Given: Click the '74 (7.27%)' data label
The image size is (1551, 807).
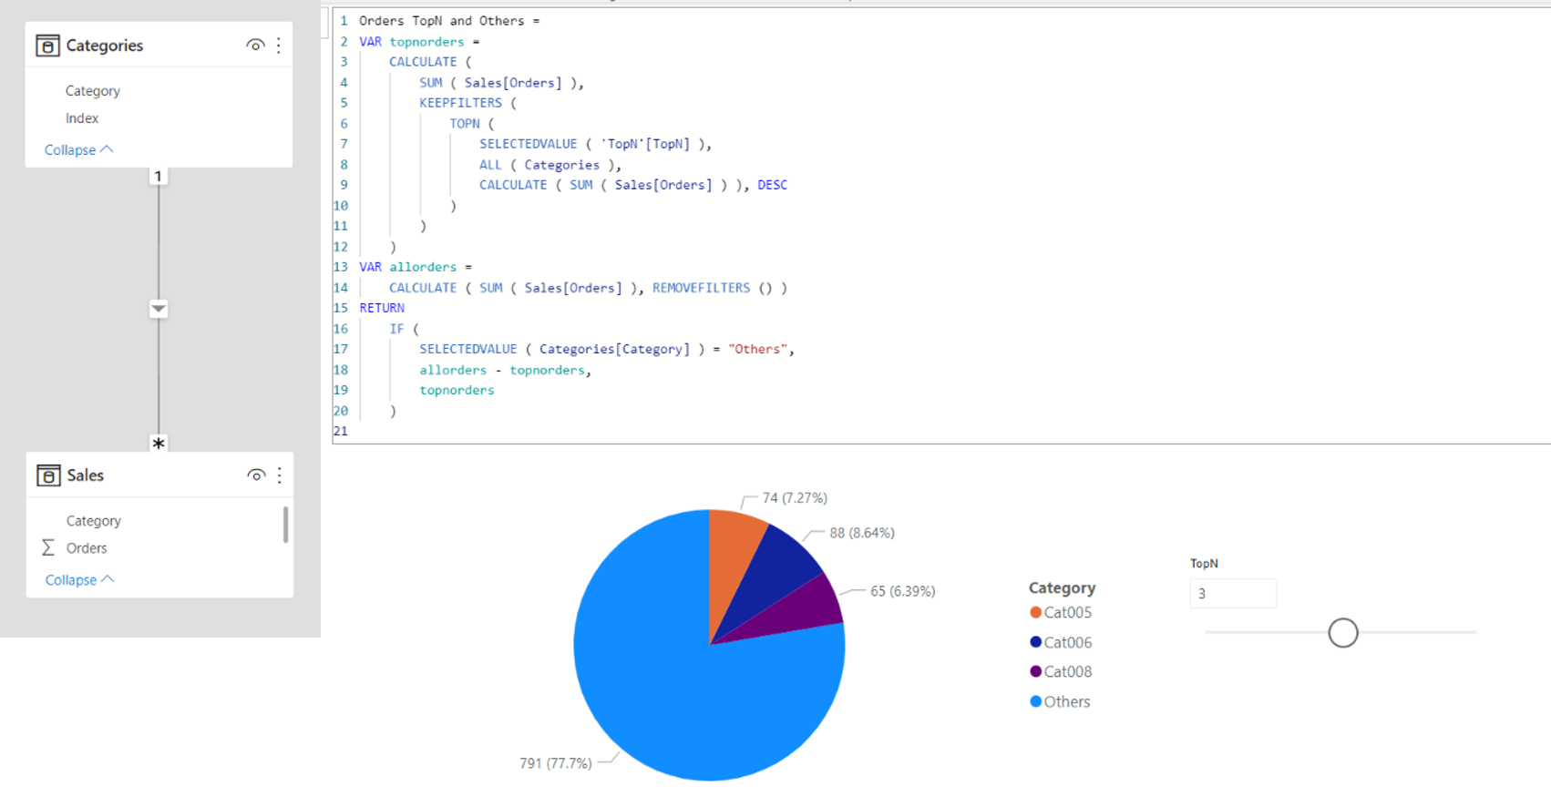Looking at the screenshot, I should [795, 498].
